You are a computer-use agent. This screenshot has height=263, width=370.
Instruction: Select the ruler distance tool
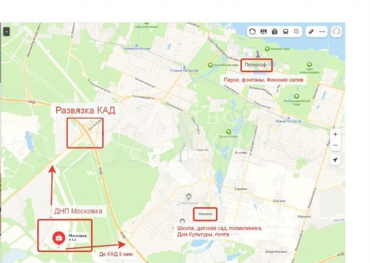pos(311,32)
